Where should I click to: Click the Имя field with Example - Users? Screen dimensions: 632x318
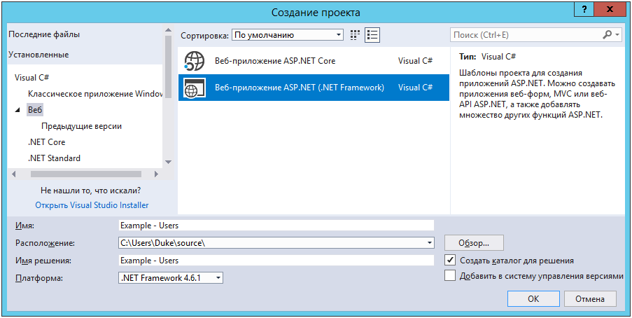(276, 225)
